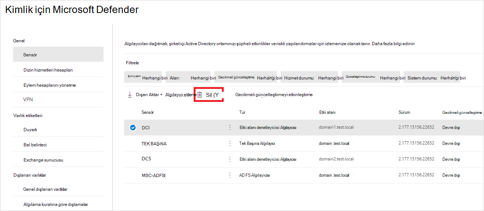Click the Dışarı Aktar download arrow icon
The width and height of the screenshot is (484, 211).
point(130,95)
